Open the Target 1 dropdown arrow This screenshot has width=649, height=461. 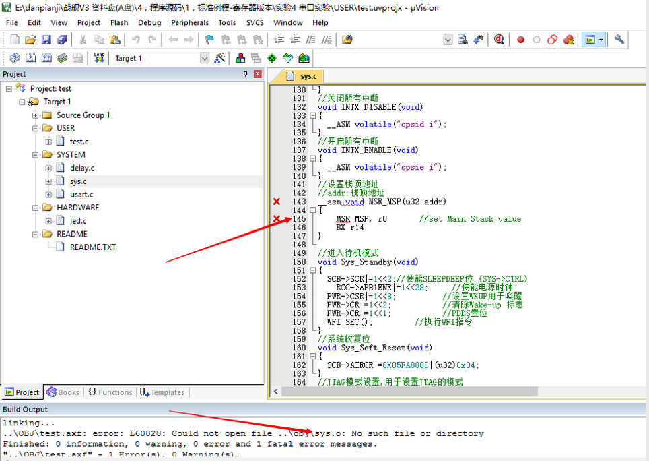pyautogui.click(x=205, y=58)
